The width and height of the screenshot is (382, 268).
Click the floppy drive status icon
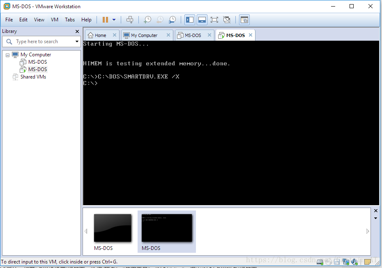[337, 262]
